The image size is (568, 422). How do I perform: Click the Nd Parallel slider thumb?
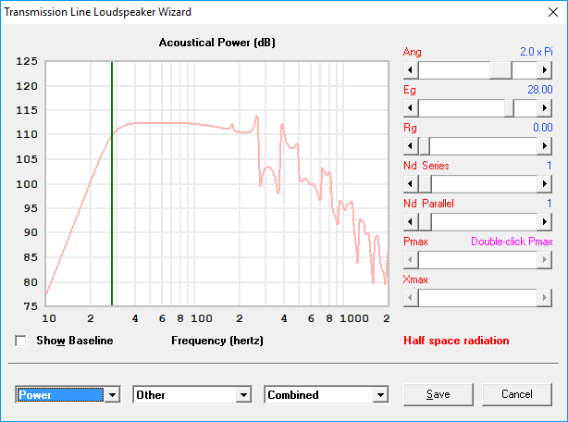[x=425, y=222]
